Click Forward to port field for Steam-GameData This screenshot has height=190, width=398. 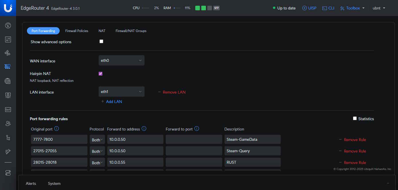point(194,139)
